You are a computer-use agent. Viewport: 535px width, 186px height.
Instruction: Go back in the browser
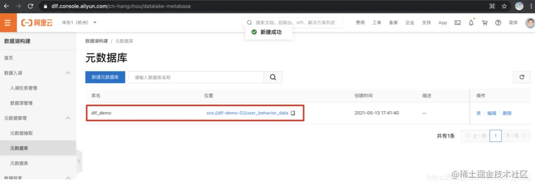6,6
